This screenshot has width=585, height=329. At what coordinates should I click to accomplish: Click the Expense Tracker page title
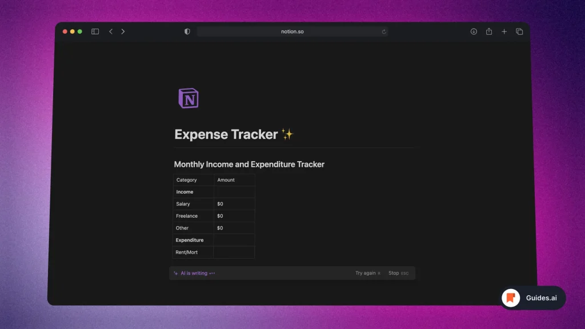[x=226, y=134]
